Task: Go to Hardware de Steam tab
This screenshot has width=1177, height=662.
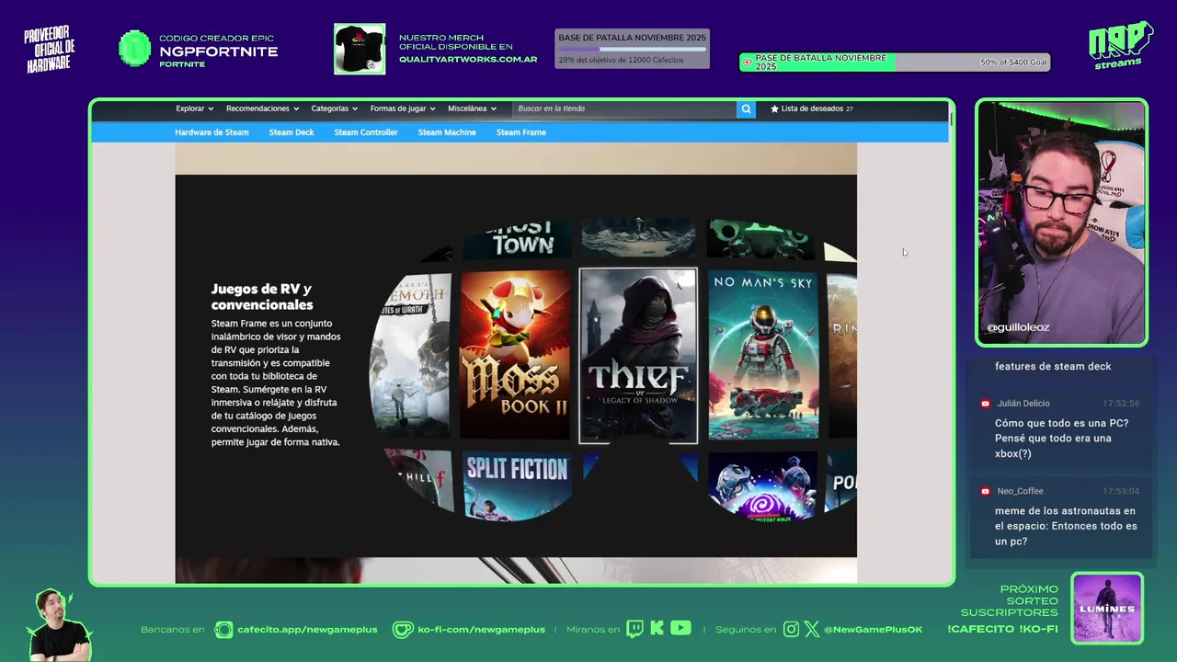Action: 211,132
